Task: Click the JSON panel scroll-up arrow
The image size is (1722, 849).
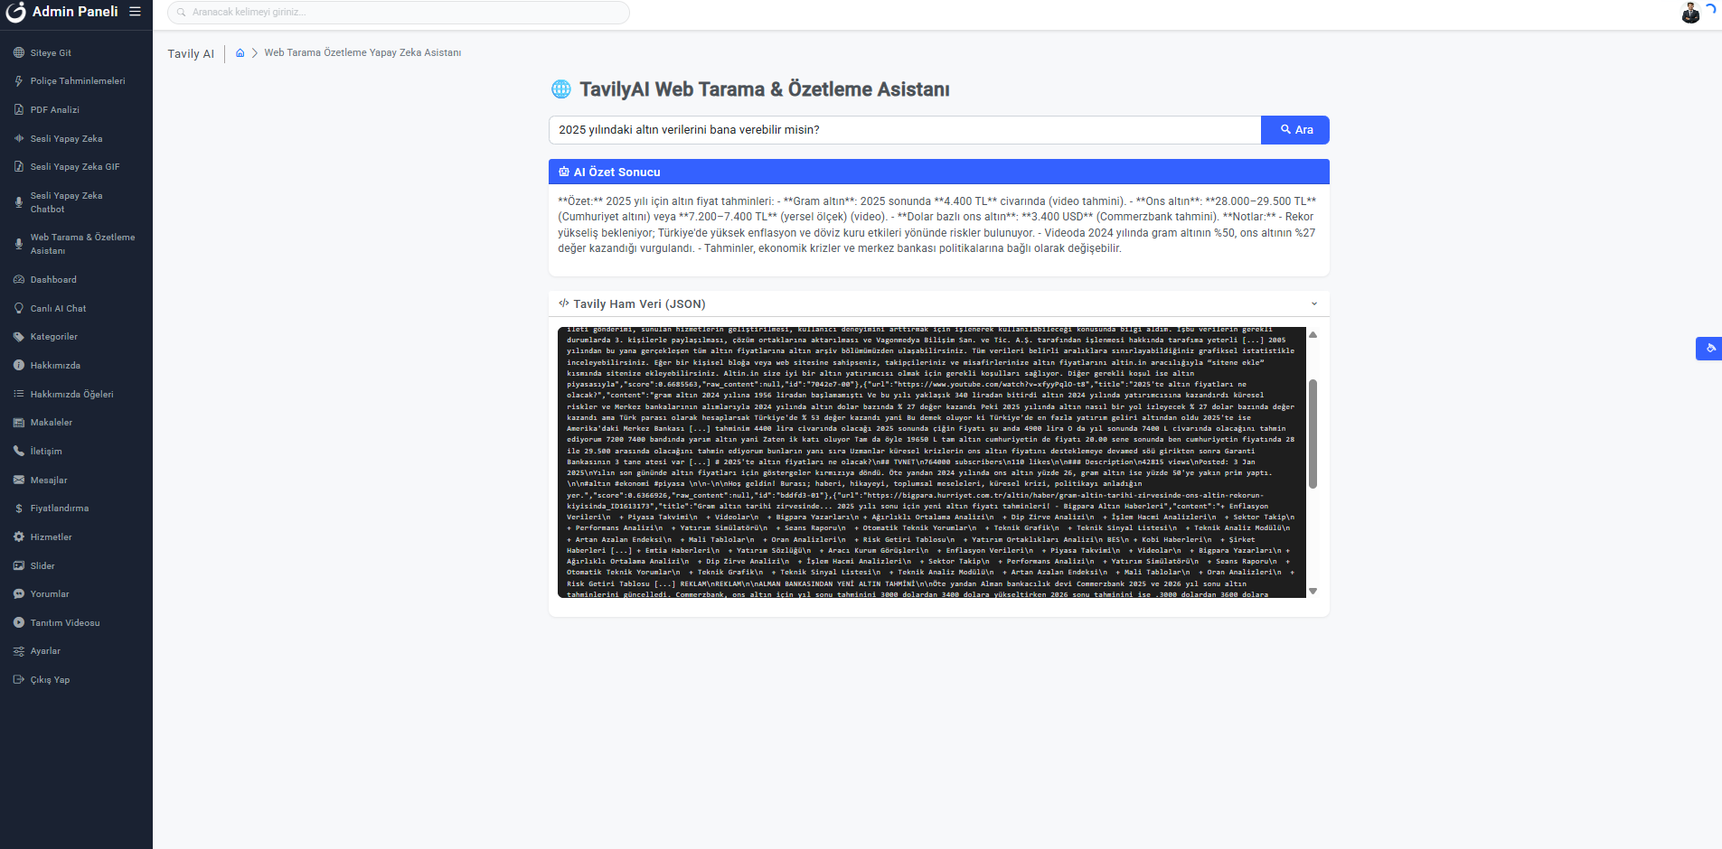Action: pyautogui.click(x=1313, y=335)
